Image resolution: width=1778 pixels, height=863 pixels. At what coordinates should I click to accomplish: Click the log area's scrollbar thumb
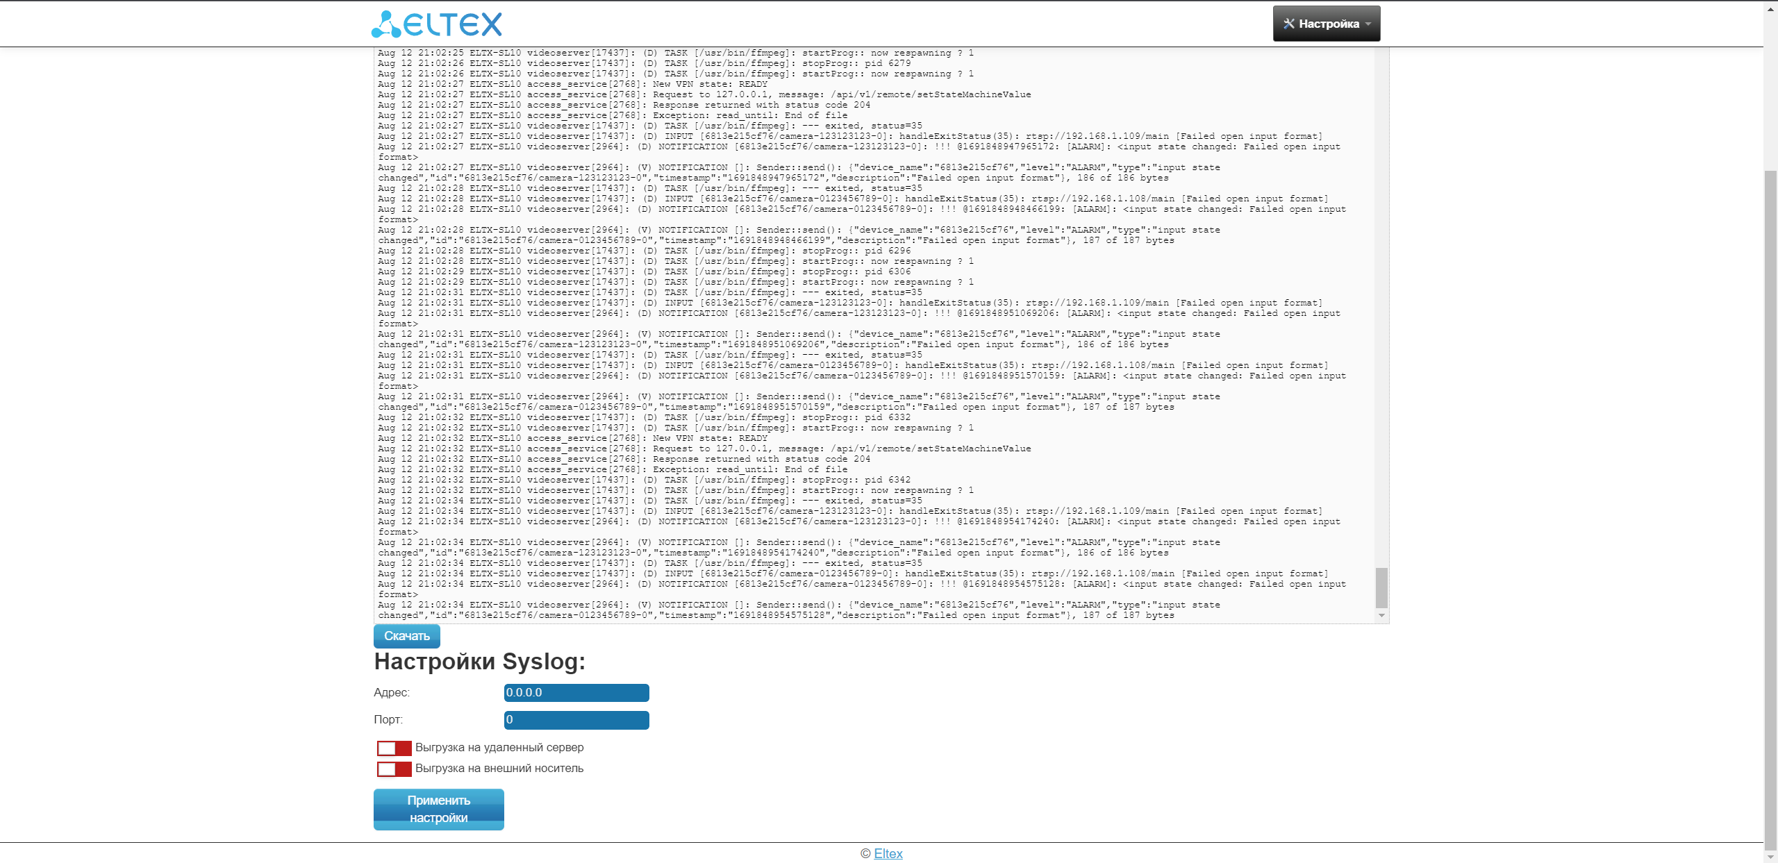[1381, 587]
